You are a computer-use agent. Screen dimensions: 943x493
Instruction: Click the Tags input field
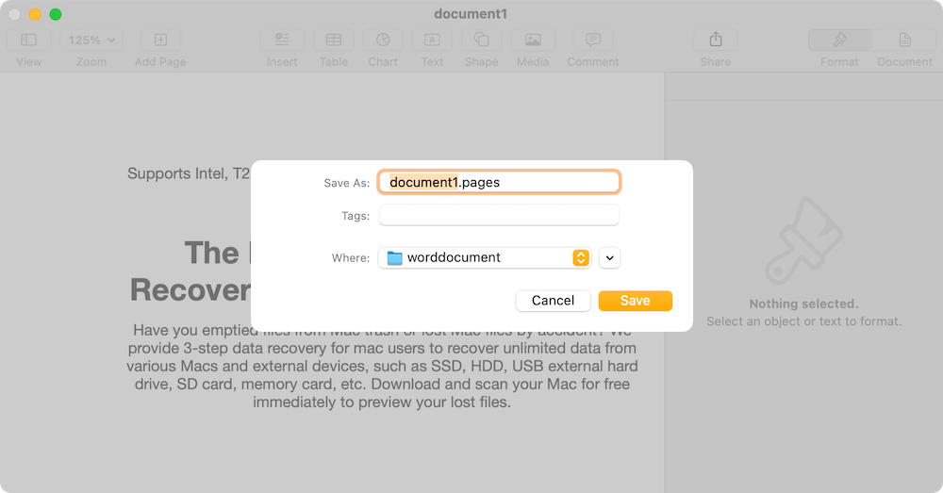point(499,215)
